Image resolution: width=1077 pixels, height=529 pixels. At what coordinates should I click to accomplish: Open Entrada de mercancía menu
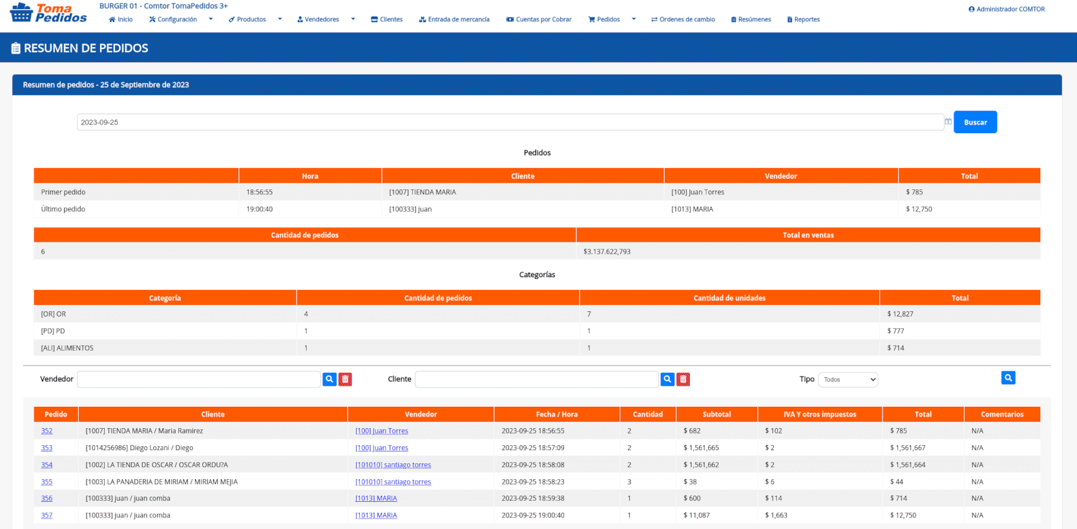[x=454, y=19]
